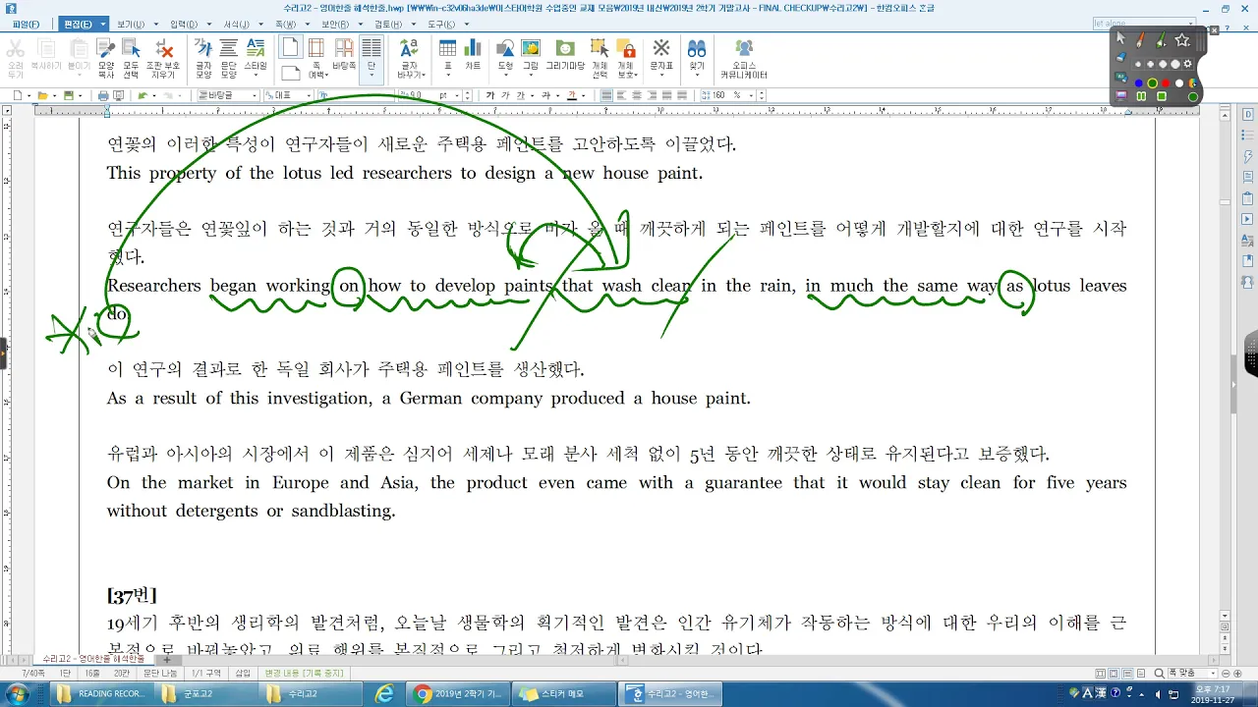Select the arrow cursor in annotation palette

pyautogui.click(x=1120, y=38)
